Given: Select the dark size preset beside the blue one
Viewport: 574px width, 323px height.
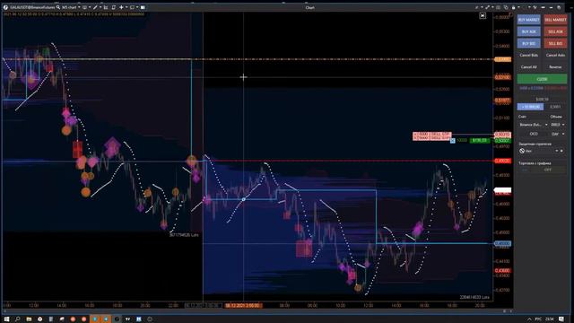Looking at the screenshot, I should point(554,107).
